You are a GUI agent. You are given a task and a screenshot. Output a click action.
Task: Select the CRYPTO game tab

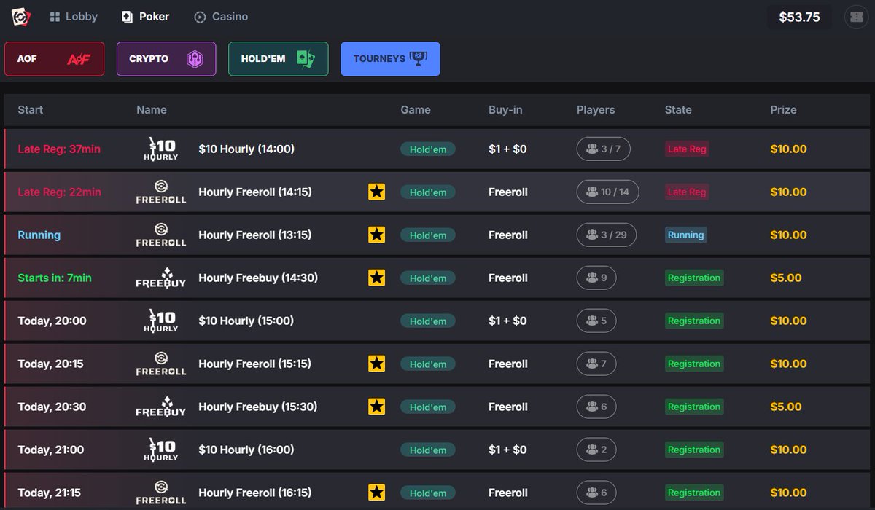click(x=166, y=59)
